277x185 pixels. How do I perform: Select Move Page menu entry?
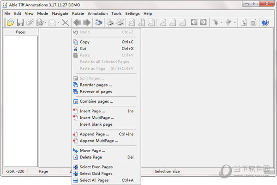point(106,151)
